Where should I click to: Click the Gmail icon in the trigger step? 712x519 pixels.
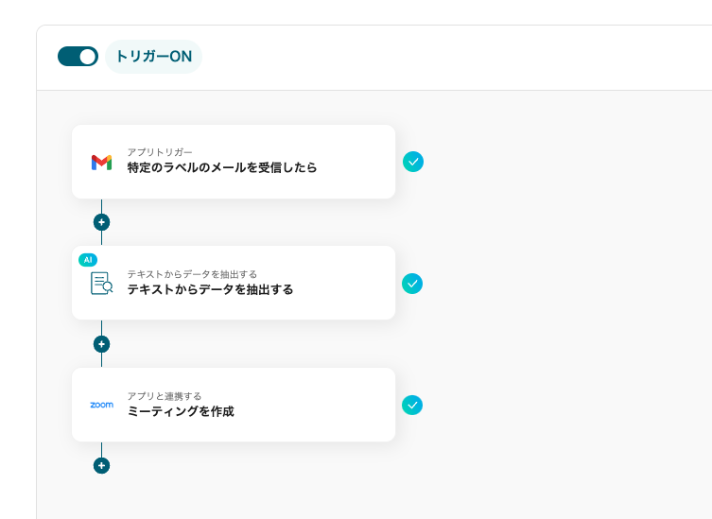click(101, 162)
